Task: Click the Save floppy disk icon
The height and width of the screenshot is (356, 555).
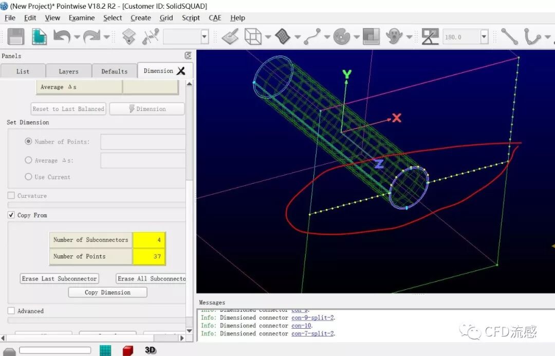Action: pos(16,36)
